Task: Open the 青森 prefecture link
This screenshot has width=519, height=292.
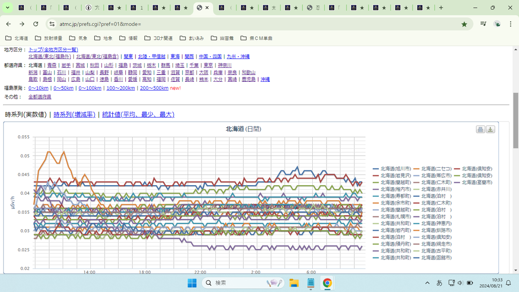Action: coord(52,65)
